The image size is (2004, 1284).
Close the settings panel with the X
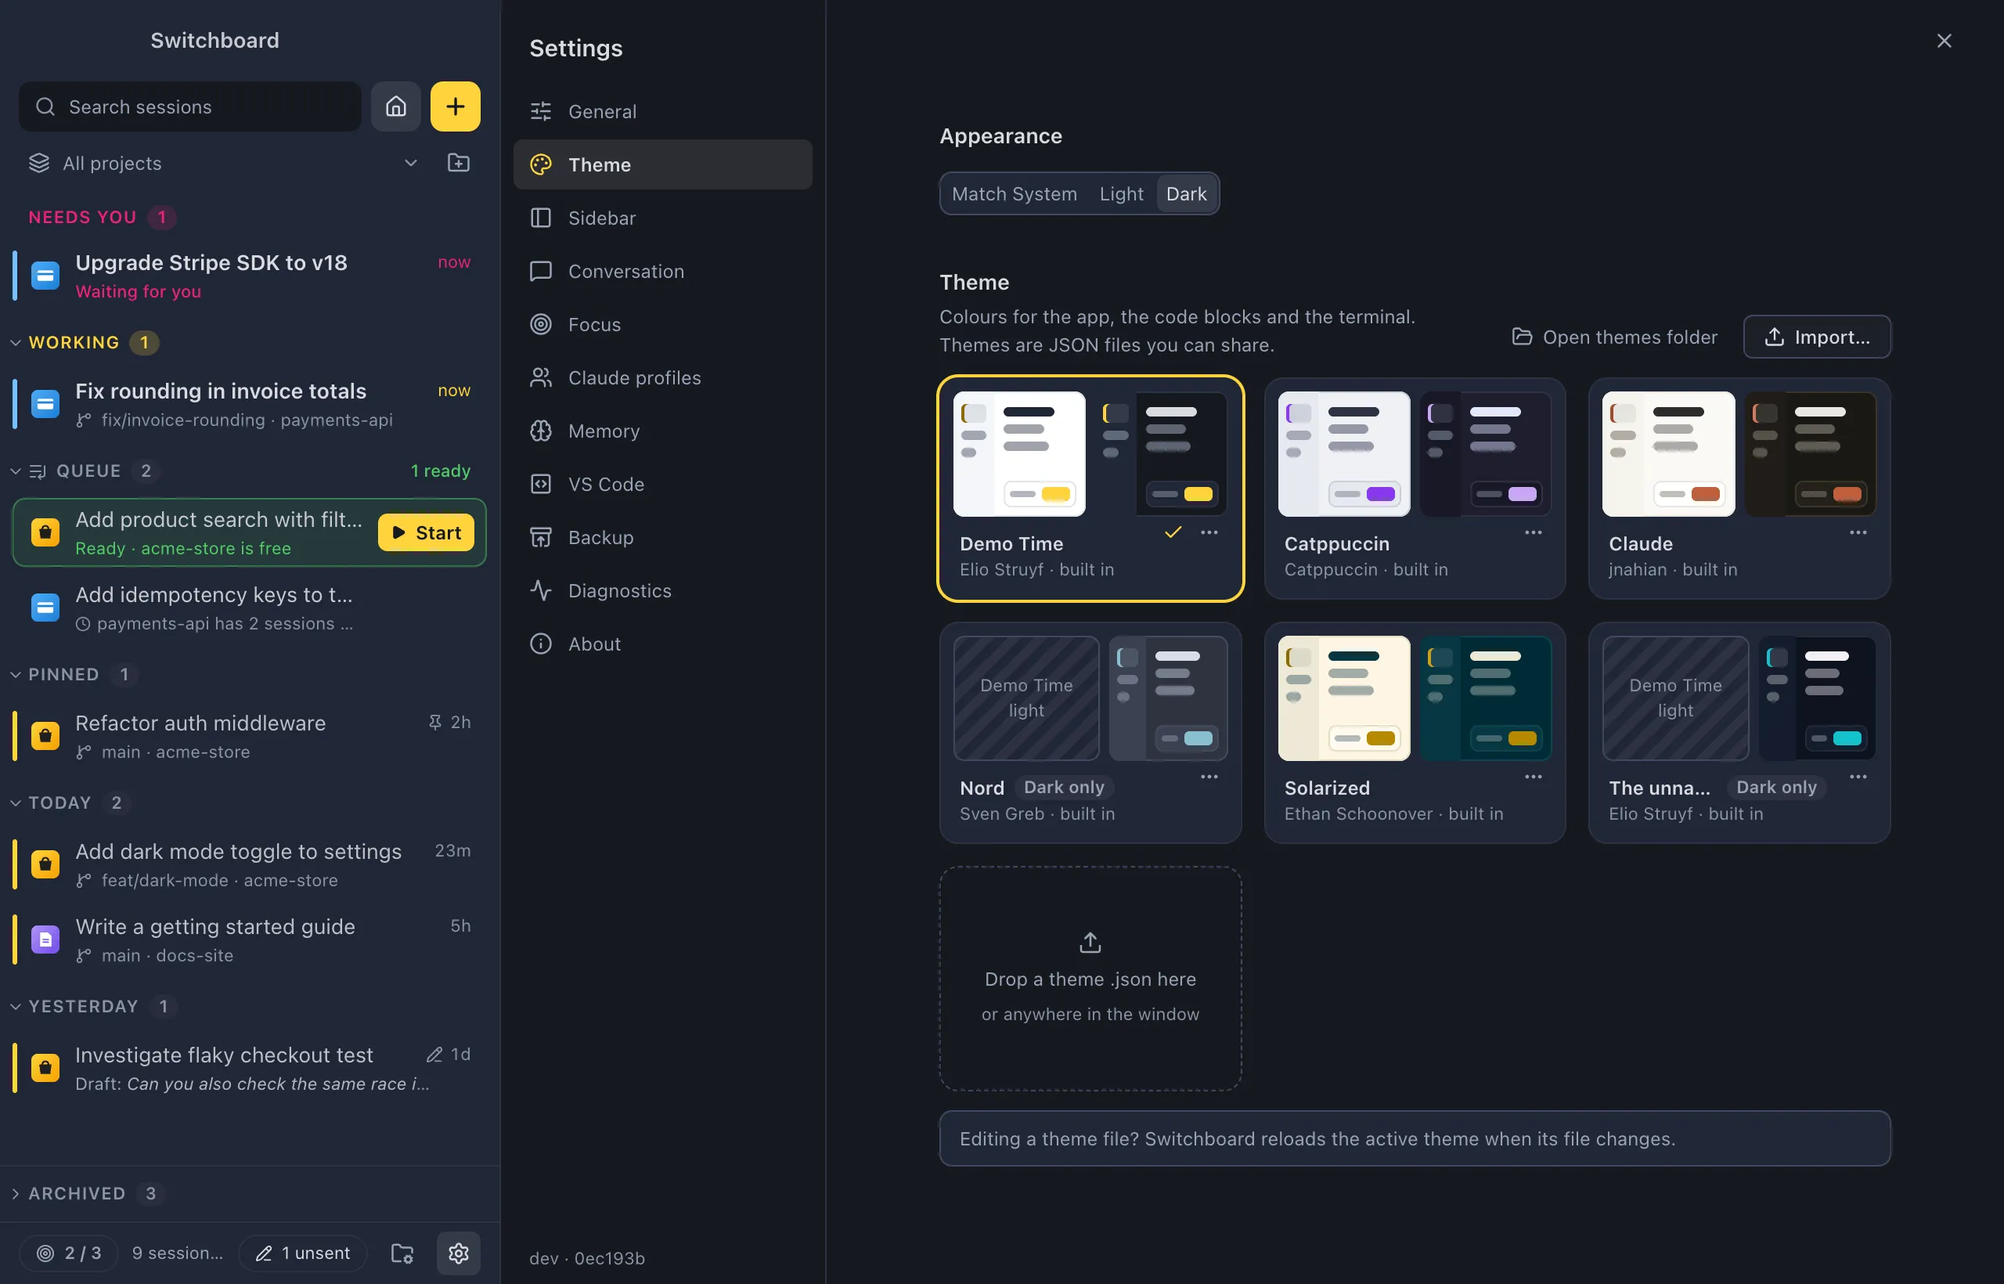pos(1944,41)
